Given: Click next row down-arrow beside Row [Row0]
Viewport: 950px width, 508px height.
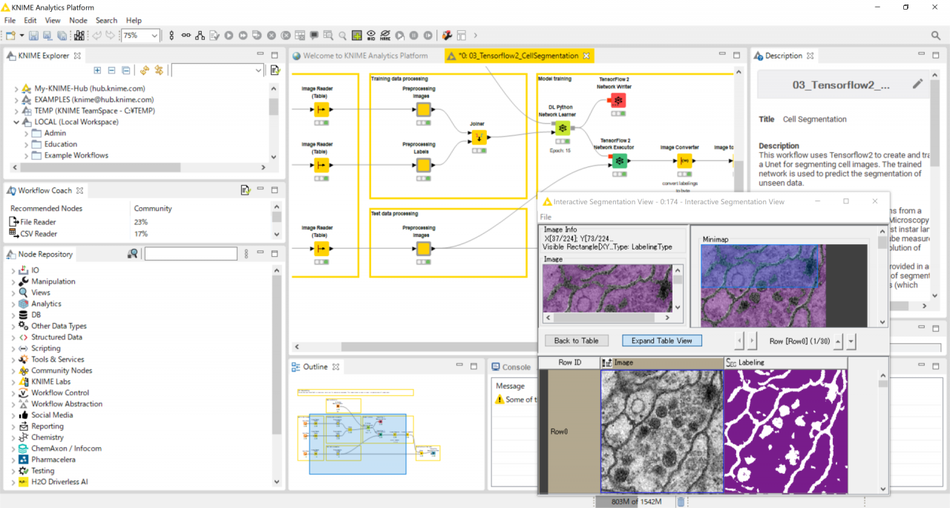Looking at the screenshot, I should 851,342.
